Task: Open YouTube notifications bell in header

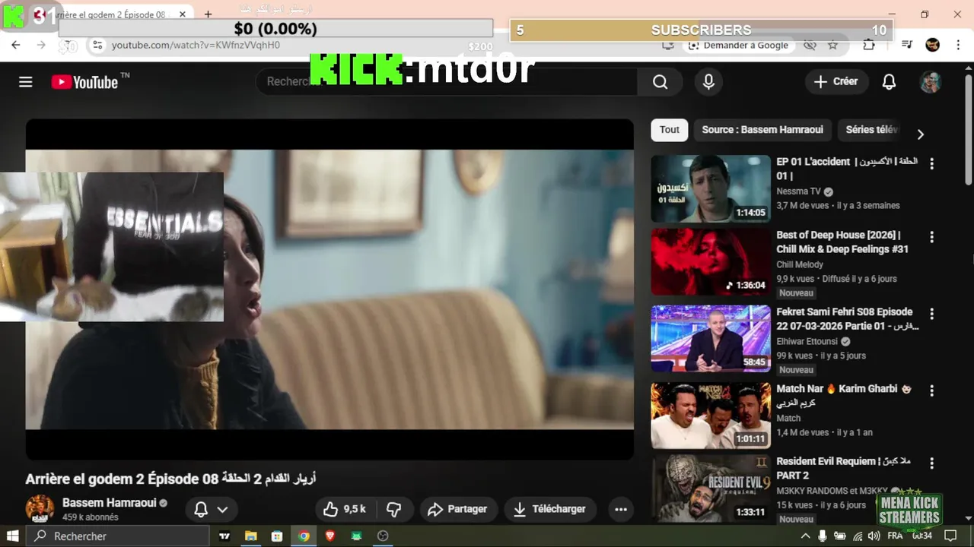Action: pos(889,82)
